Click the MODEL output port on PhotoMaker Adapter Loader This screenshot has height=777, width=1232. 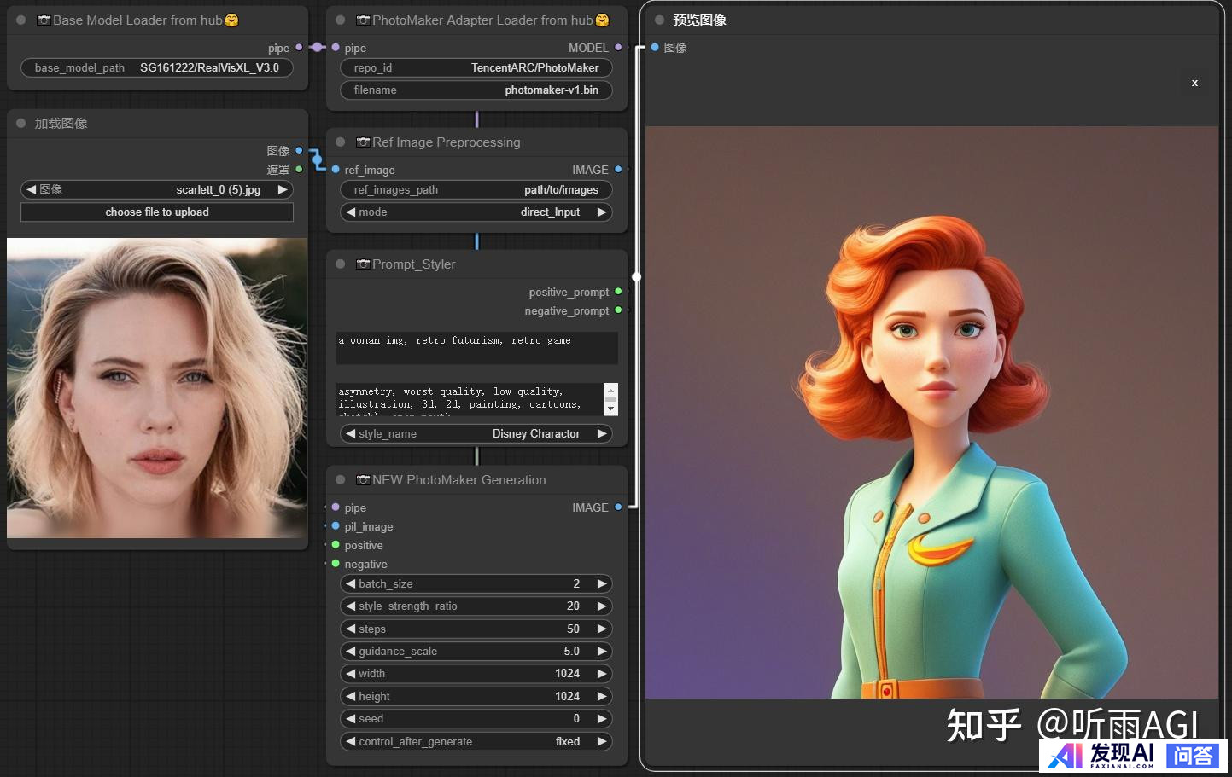(x=618, y=48)
